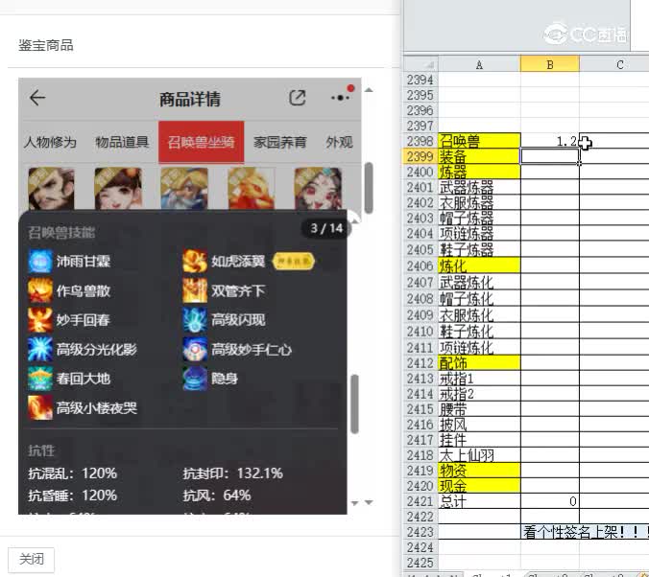Choose the fifth white-haired summon avatar
The width and height of the screenshot is (649, 577).
pos(318,189)
